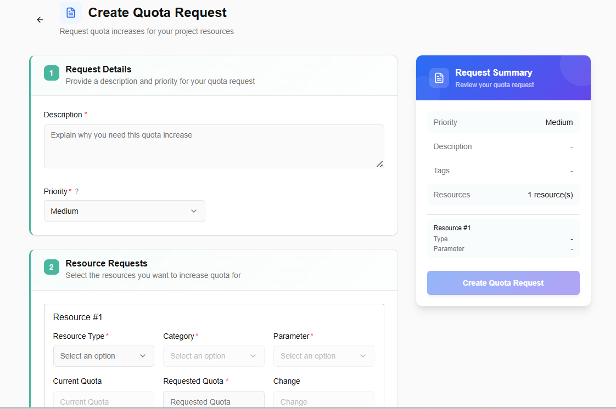Viewport: 616px width, 409px height.
Task: Open the Parameter dropdown
Action: point(323,356)
